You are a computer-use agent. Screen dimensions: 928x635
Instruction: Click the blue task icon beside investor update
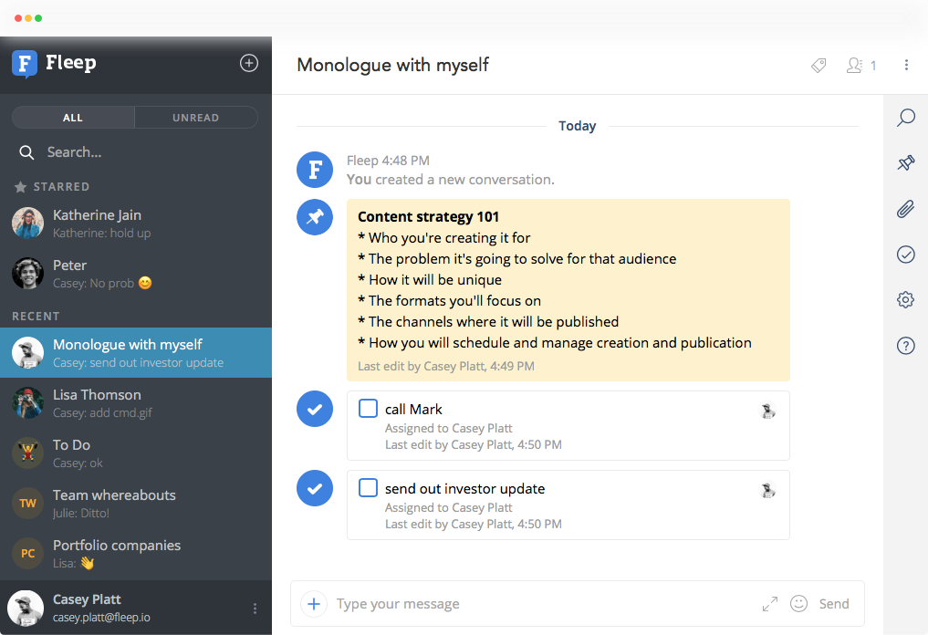pos(315,488)
